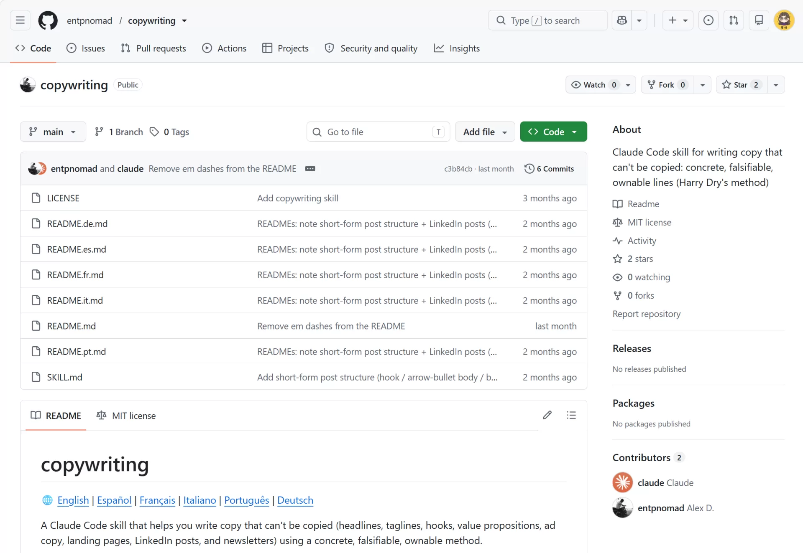Expand the Copilot dropdown arrow in header
This screenshot has width=803, height=553.
coord(639,20)
